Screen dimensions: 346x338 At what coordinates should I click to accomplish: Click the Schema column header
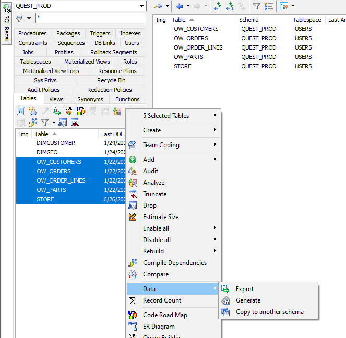[x=263, y=20]
